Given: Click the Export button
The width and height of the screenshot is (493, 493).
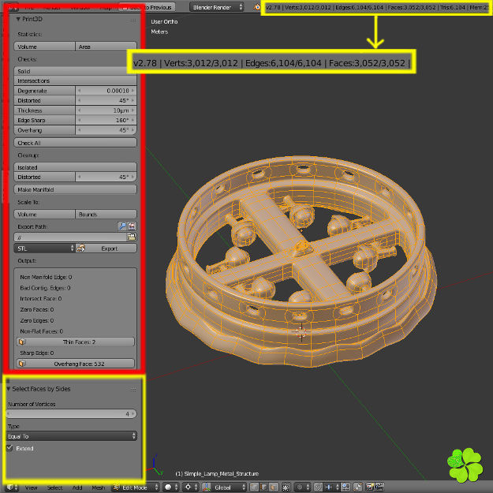Looking at the screenshot, I should pyautogui.click(x=106, y=248).
